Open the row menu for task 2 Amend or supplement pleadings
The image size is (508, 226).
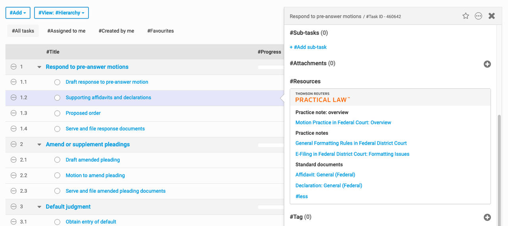tap(13, 144)
